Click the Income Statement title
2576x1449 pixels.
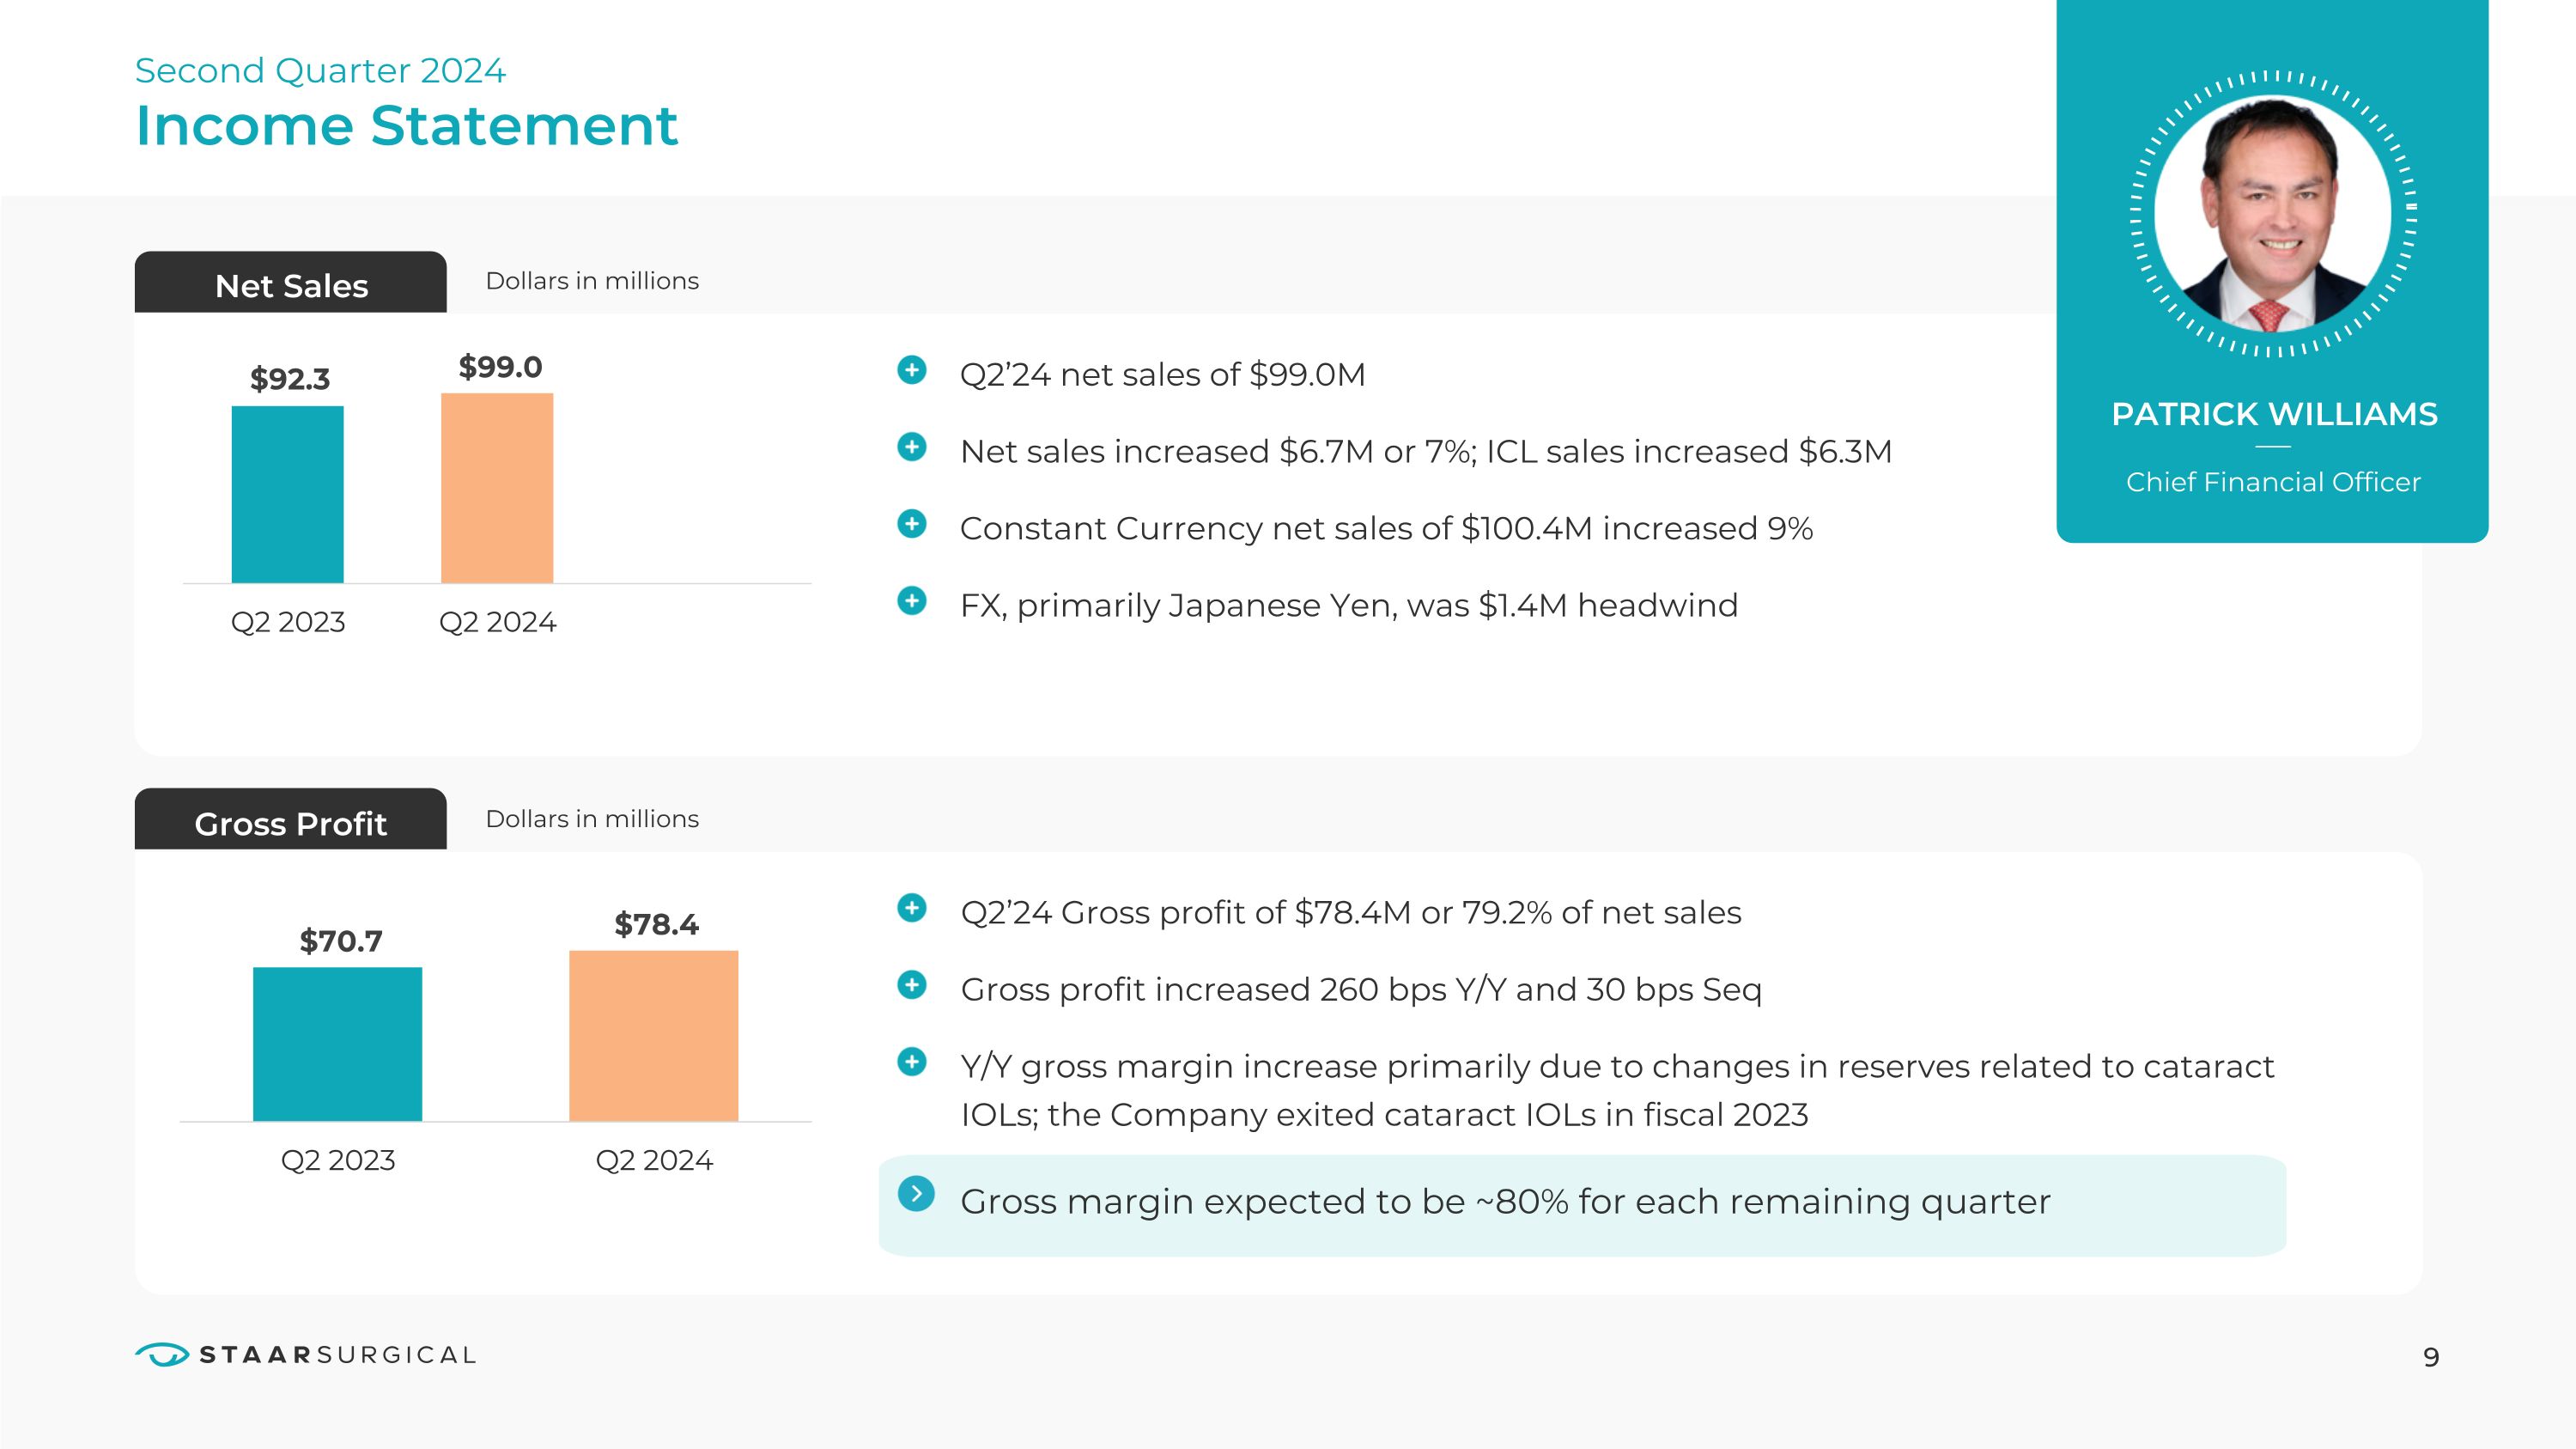pos(406,126)
